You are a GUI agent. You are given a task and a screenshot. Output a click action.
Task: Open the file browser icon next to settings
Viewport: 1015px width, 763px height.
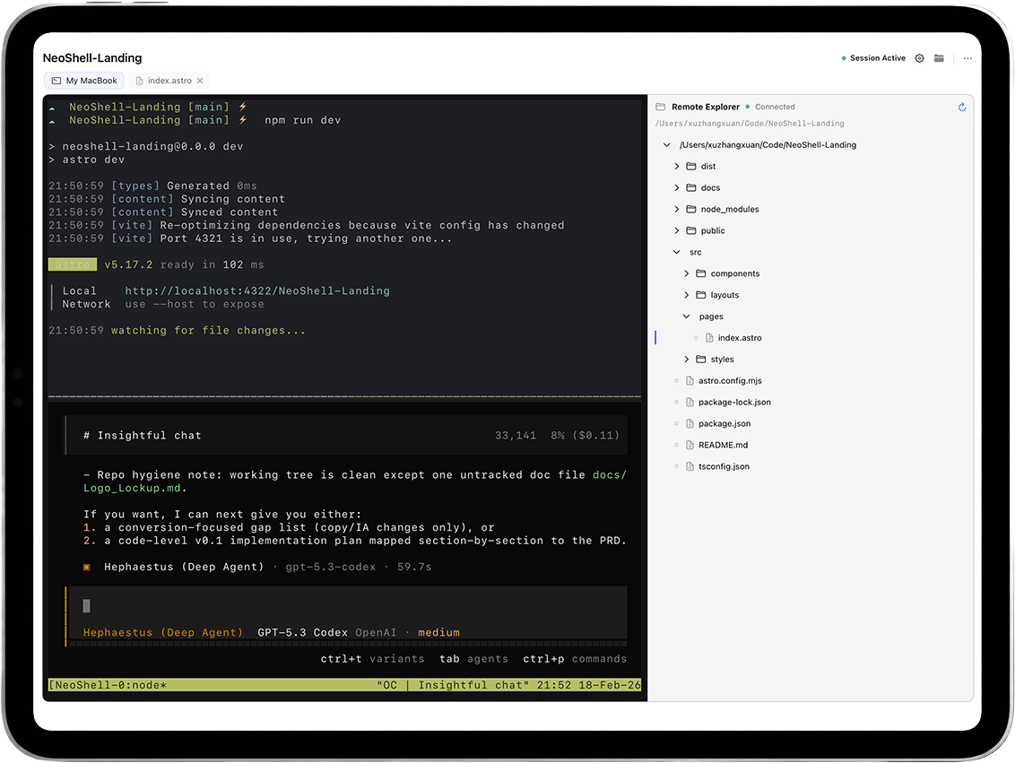pyautogui.click(x=939, y=57)
